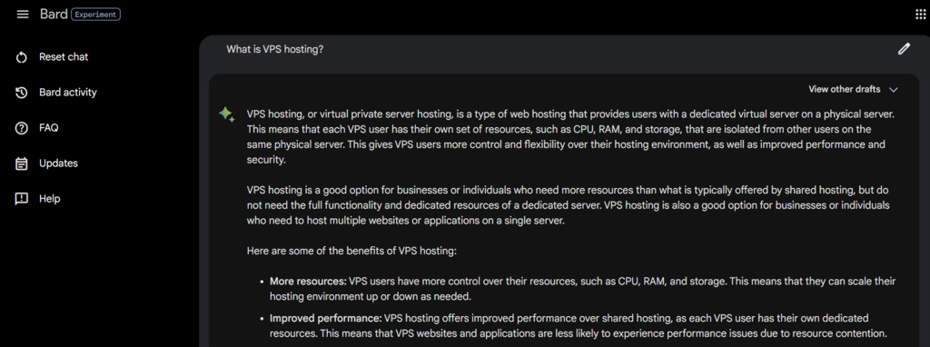This screenshot has width=930, height=347.
Task: Select Reset chat in the sidebar
Action: click(64, 57)
